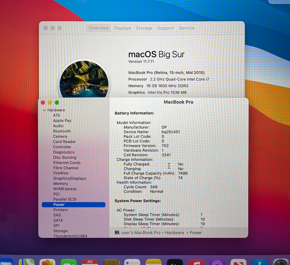Screen dimensions: 290x265
Task: Select Thunderbolt/USB4 in the sidebar
Action: tap(70, 236)
